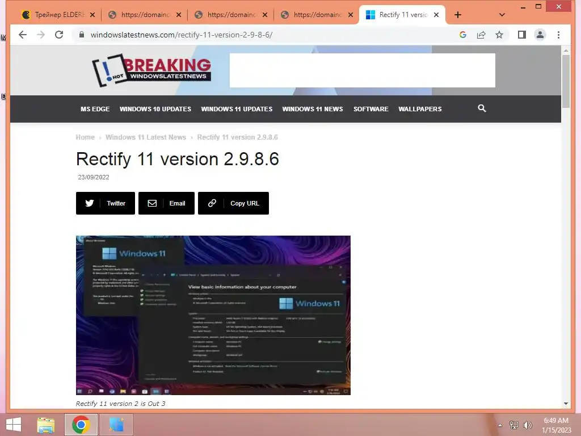Share article on Twitter
This screenshot has height=436, width=581.
pos(106,203)
